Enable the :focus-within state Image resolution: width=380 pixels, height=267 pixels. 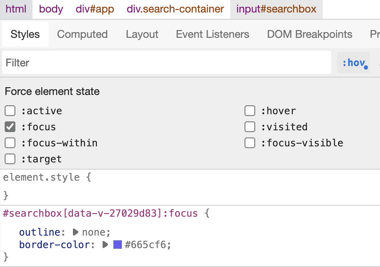point(10,143)
